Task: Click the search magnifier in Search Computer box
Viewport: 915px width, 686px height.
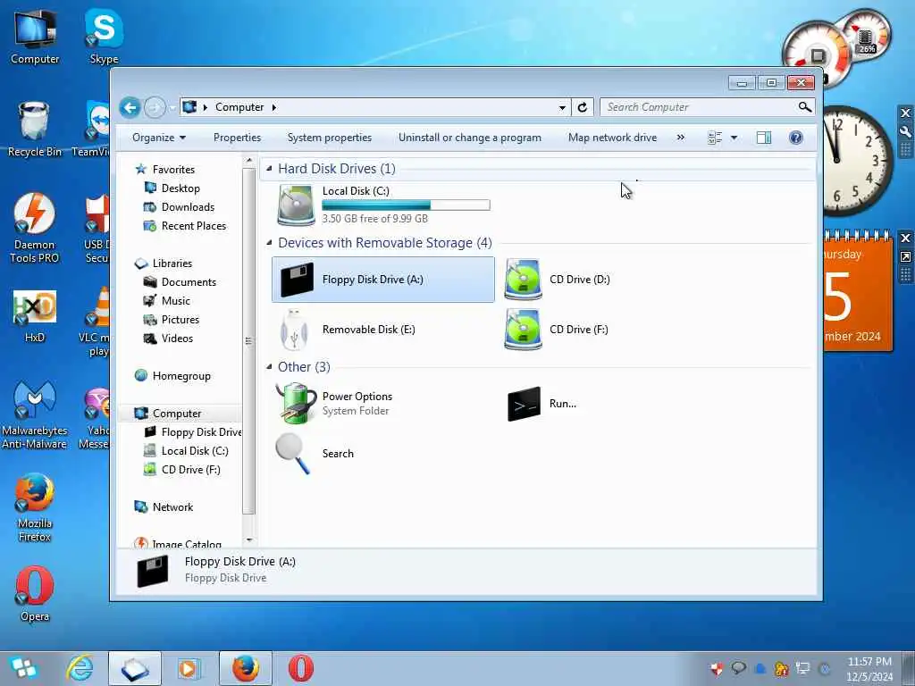Action: point(805,107)
